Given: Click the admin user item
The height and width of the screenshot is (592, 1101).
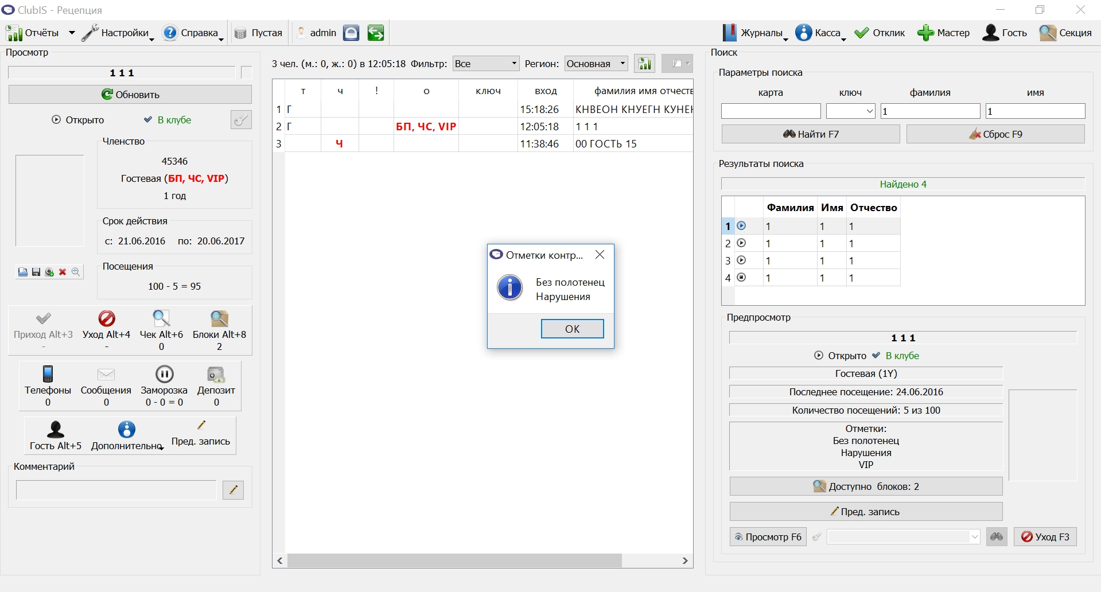Looking at the screenshot, I should pyautogui.click(x=316, y=33).
